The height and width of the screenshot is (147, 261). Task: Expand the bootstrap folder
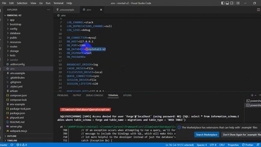click(x=15, y=24)
